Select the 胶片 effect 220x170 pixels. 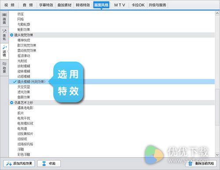[20, 113]
